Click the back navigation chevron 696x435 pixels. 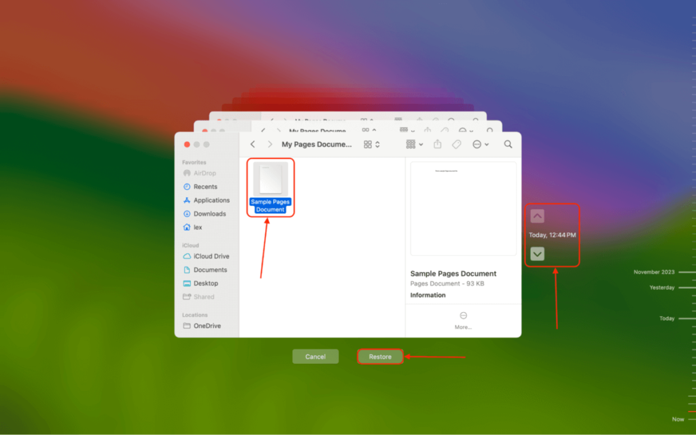pyautogui.click(x=252, y=144)
